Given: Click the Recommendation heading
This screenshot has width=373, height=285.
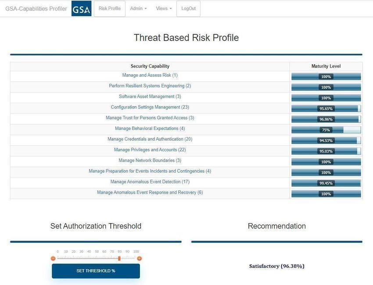Looking at the screenshot, I should [277, 226].
